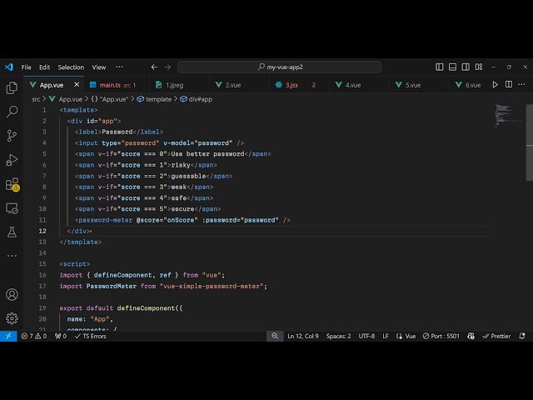Open the Selection menu
Screen dimensions: 533x400
tap(71, 67)
